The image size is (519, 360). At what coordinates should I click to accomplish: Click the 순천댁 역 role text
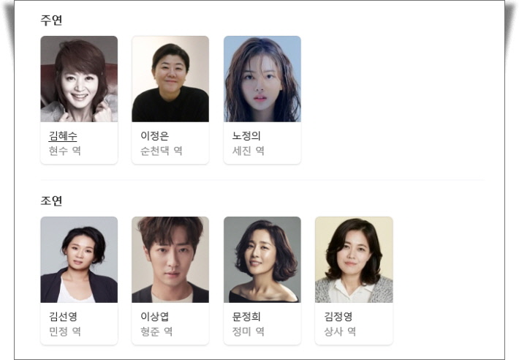coord(162,151)
